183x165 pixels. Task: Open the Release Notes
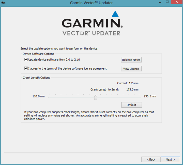(x=131, y=60)
